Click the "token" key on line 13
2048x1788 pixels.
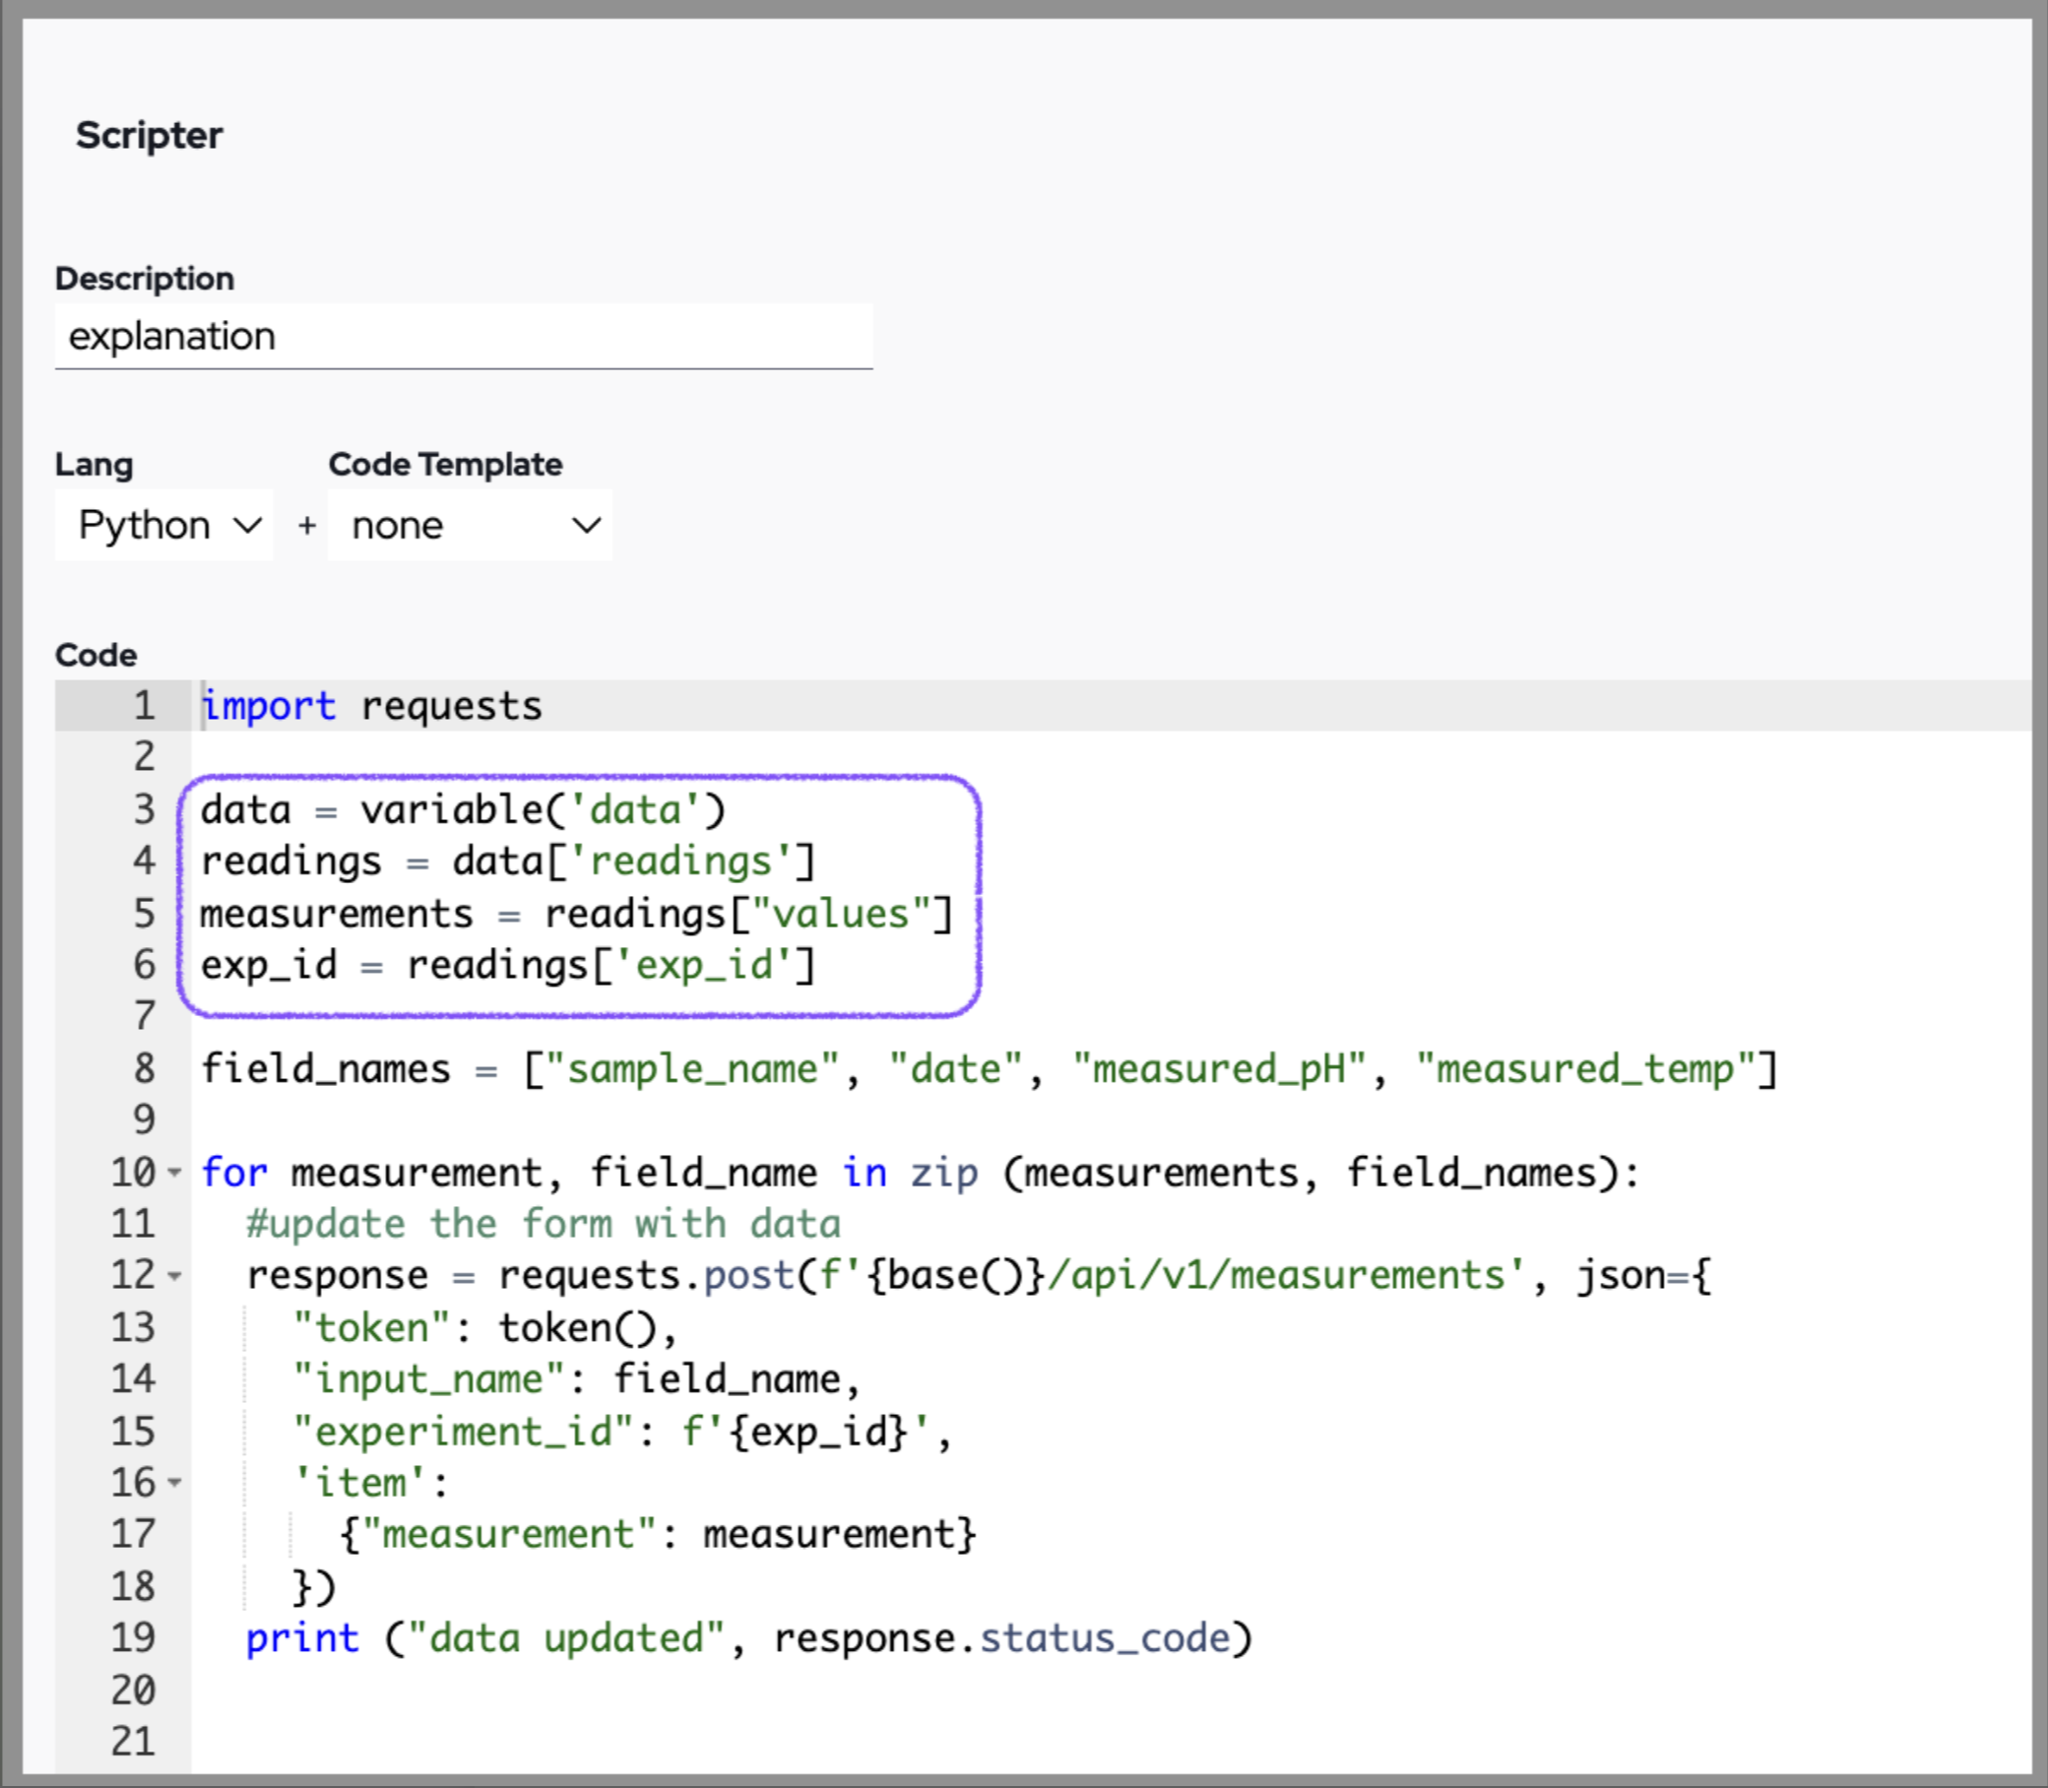click(373, 1328)
